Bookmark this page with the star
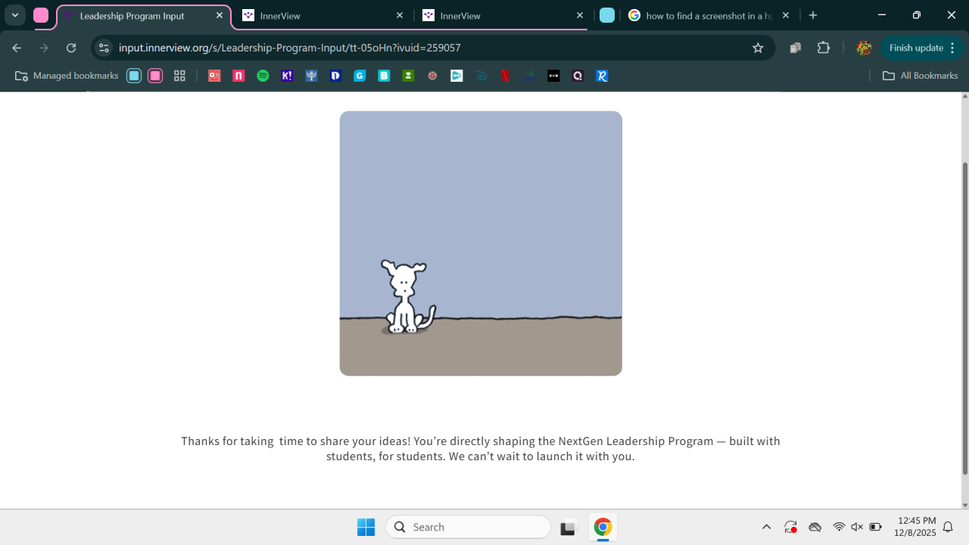The width and height of the screenshot is (969, 545). [x=758, y=48]
